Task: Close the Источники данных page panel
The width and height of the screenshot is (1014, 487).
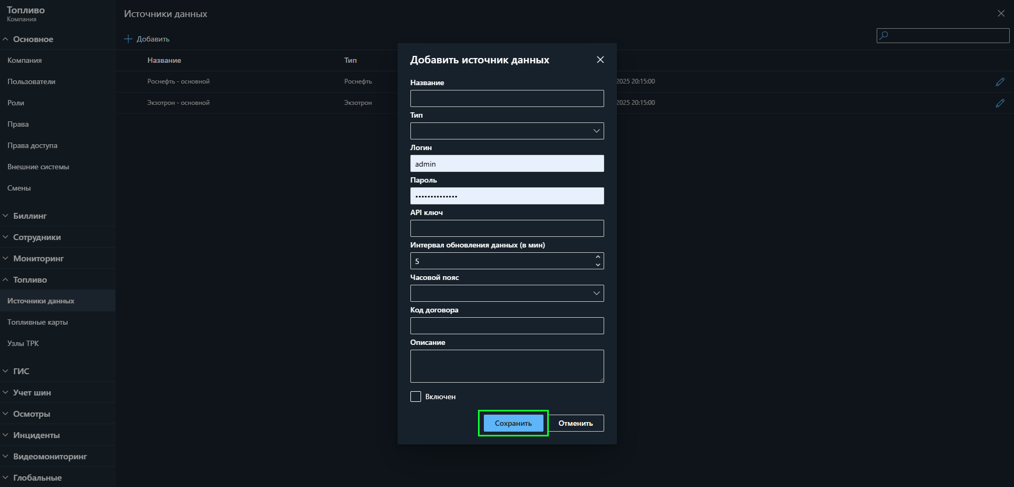Action: coord(1001,13)
